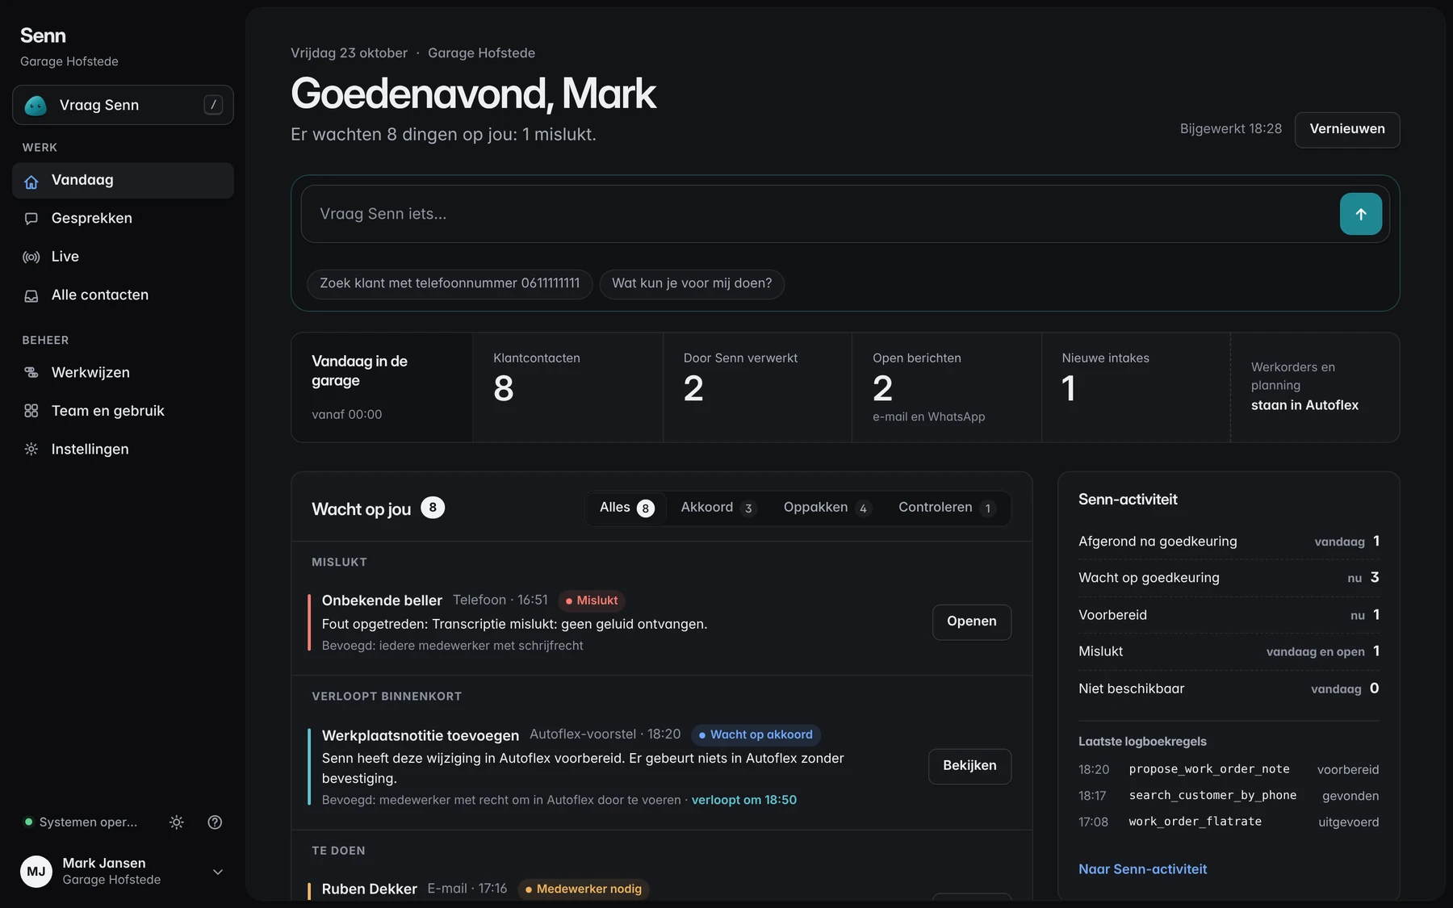
Task: Click the Ruben Dekker item title
Action: [370, 889]
